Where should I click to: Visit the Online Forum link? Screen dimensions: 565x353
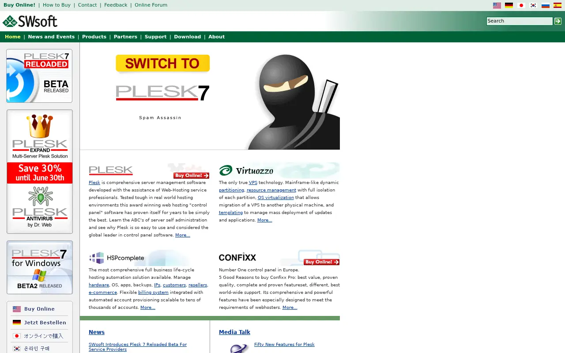151,5
